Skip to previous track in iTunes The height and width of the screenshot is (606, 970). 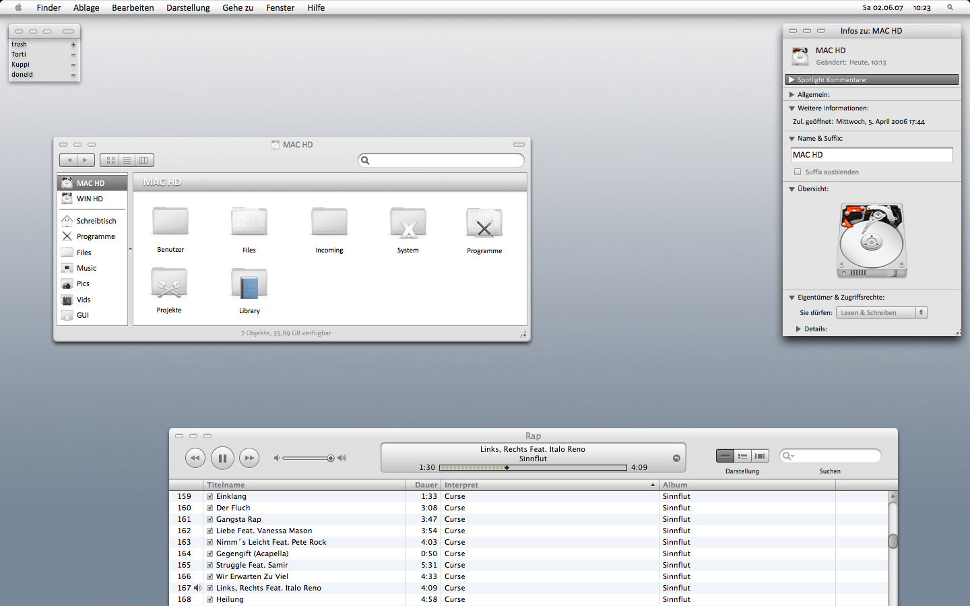click(x=195, y=458)
